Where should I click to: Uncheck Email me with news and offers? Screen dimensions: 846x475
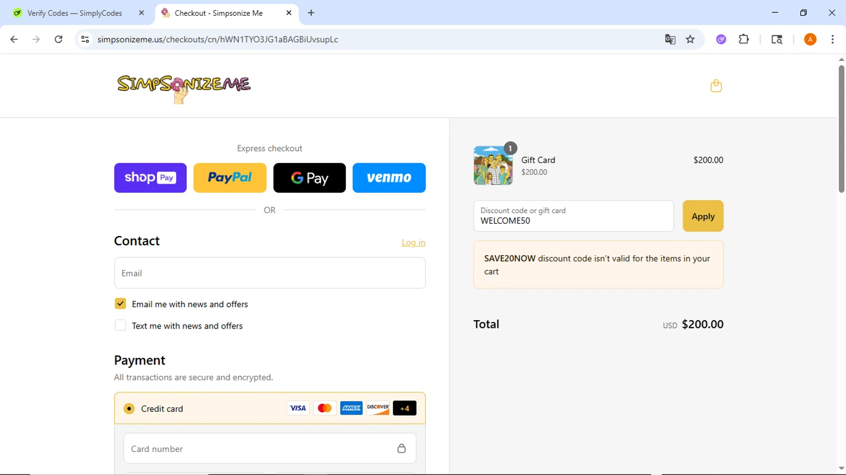coord(120,304)
